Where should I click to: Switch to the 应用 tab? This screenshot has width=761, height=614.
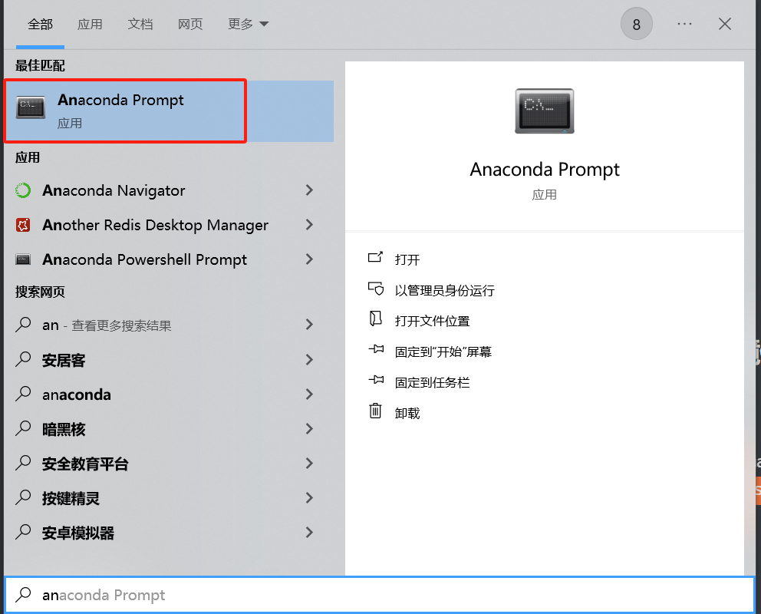(90, 24)
